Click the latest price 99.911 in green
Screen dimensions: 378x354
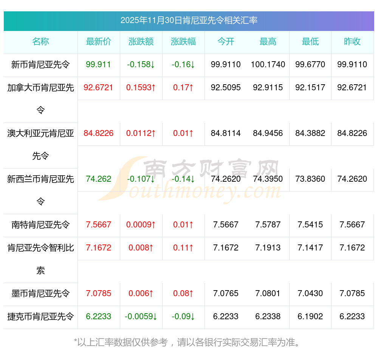[98, 65]
